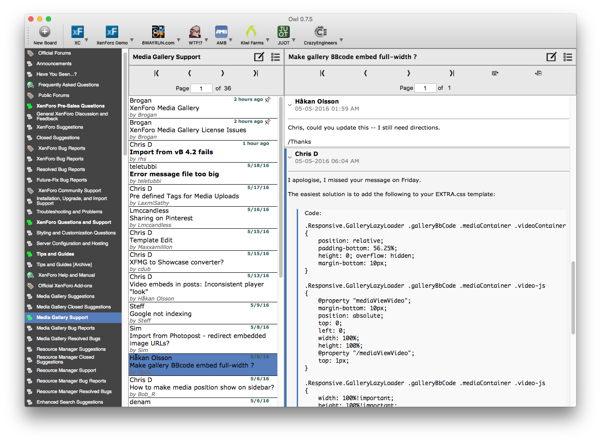Go to previous page of thread list
This screenshot has height=442, width=601.
190,73
